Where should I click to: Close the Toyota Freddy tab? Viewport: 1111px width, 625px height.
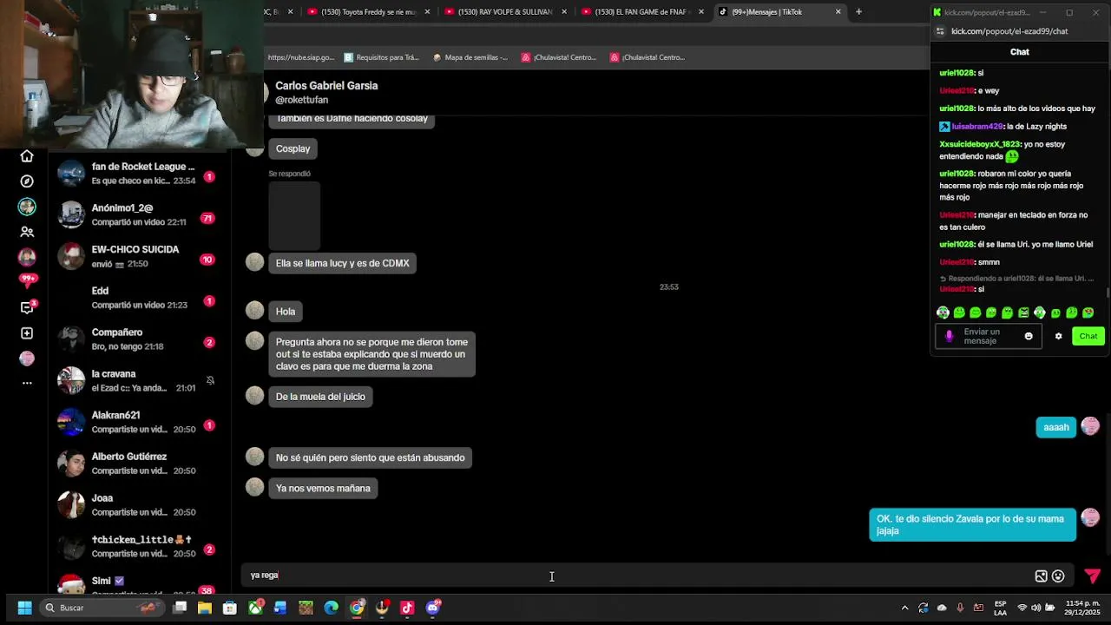427,12
